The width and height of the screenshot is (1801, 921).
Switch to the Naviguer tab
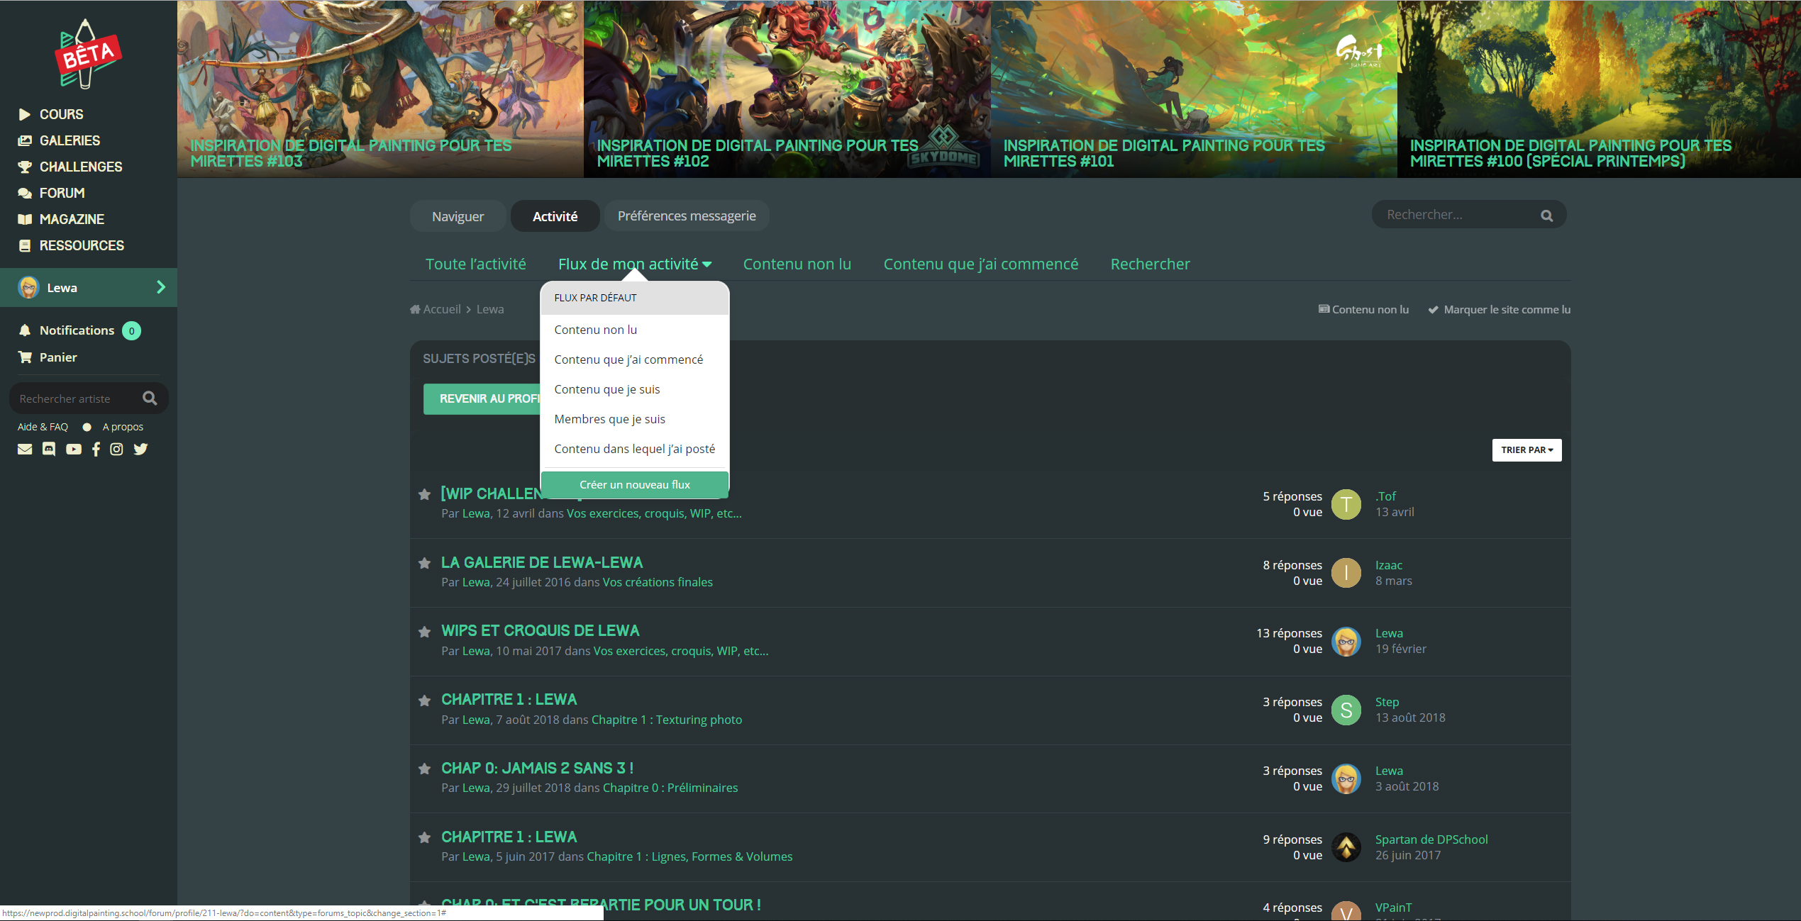[x=458, y=216]
